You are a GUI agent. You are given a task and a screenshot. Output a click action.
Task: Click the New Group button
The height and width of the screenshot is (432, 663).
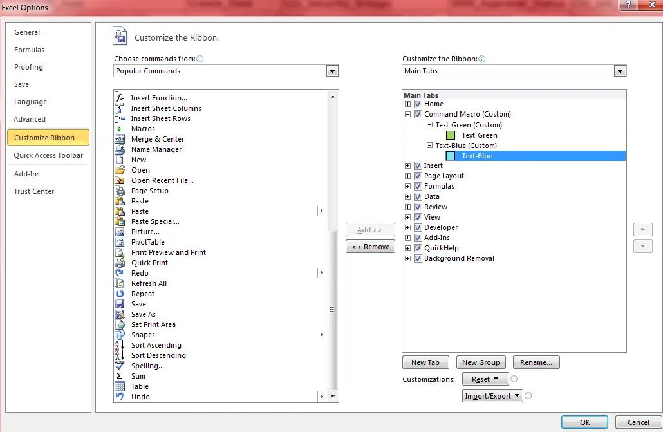tap(481, 362)
